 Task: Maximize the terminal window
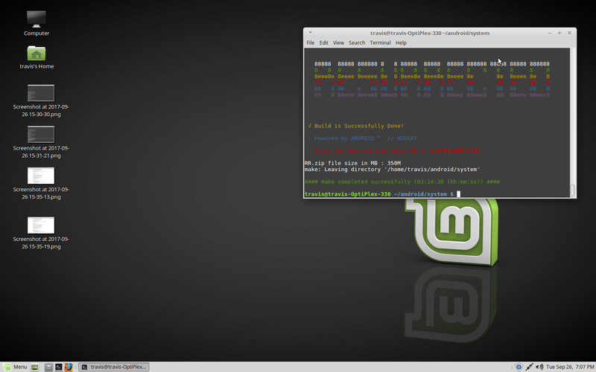[x=559, y=33]
